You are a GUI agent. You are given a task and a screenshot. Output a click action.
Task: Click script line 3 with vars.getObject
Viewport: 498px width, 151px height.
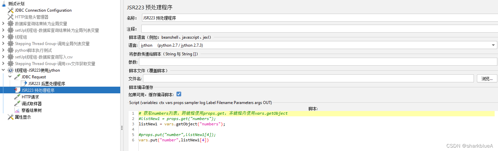click(182, 124)
